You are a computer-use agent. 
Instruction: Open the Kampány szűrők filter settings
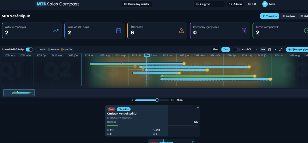[x=136, y=4]
